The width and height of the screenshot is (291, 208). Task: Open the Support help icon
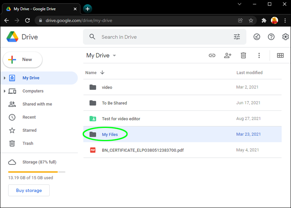271,37
